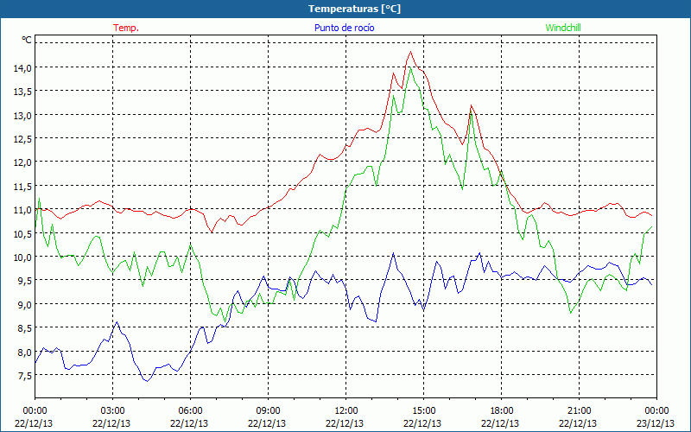Click the green windchill low near 20:40
This screenshot has width=691, height=432.
[x=571, y=313]
